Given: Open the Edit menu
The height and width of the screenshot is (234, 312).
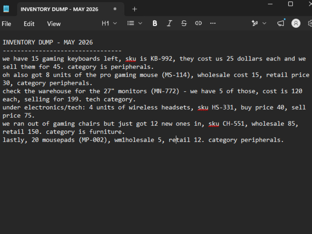Looking at the screenshot, I should (x=29, y=24).
